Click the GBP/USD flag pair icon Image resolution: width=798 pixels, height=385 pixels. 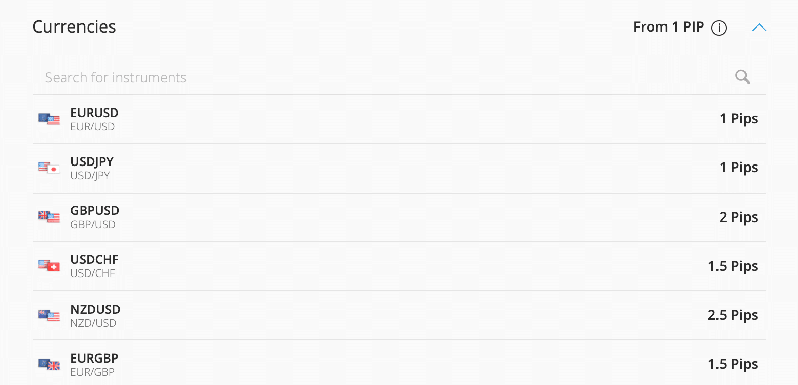48,216
